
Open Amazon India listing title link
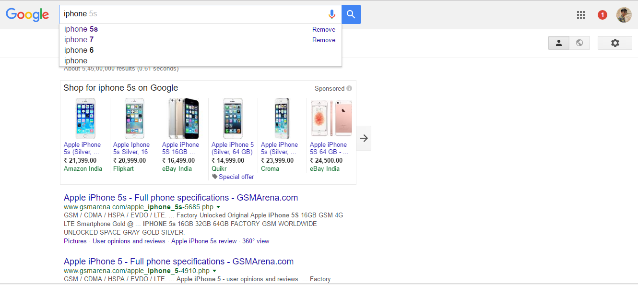point(83,148)
